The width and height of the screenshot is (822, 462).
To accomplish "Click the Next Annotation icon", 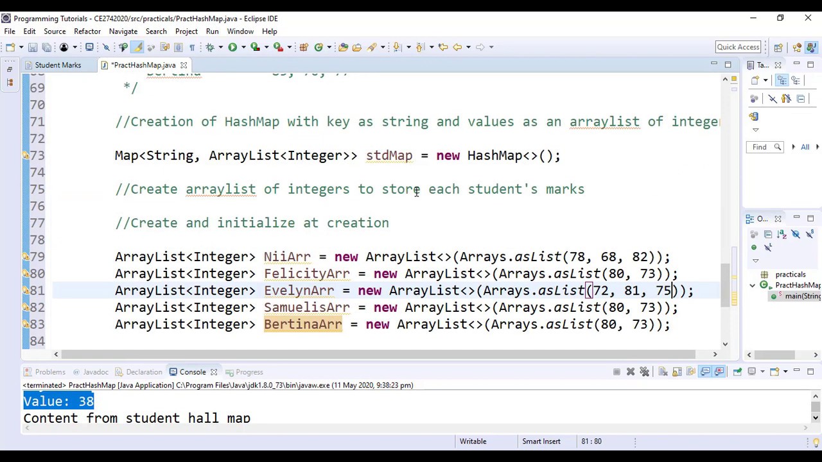I will [397, 47].
